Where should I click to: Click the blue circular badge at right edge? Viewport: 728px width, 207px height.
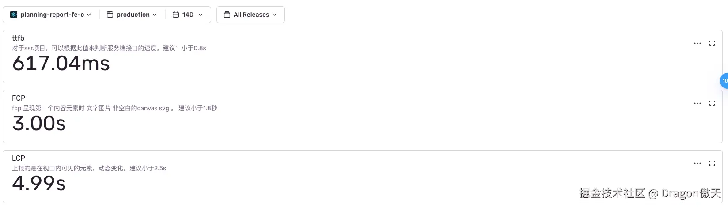tap(724, 81)
